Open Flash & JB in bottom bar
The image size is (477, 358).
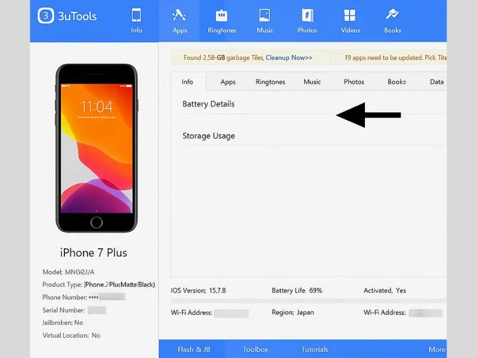(x=194, y=349)
